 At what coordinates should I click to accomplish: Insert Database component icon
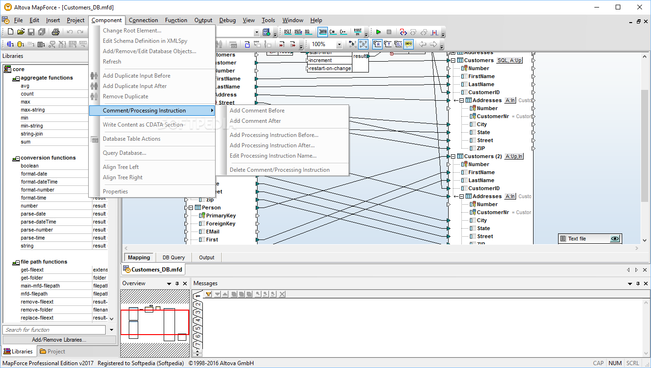point(21,44)
